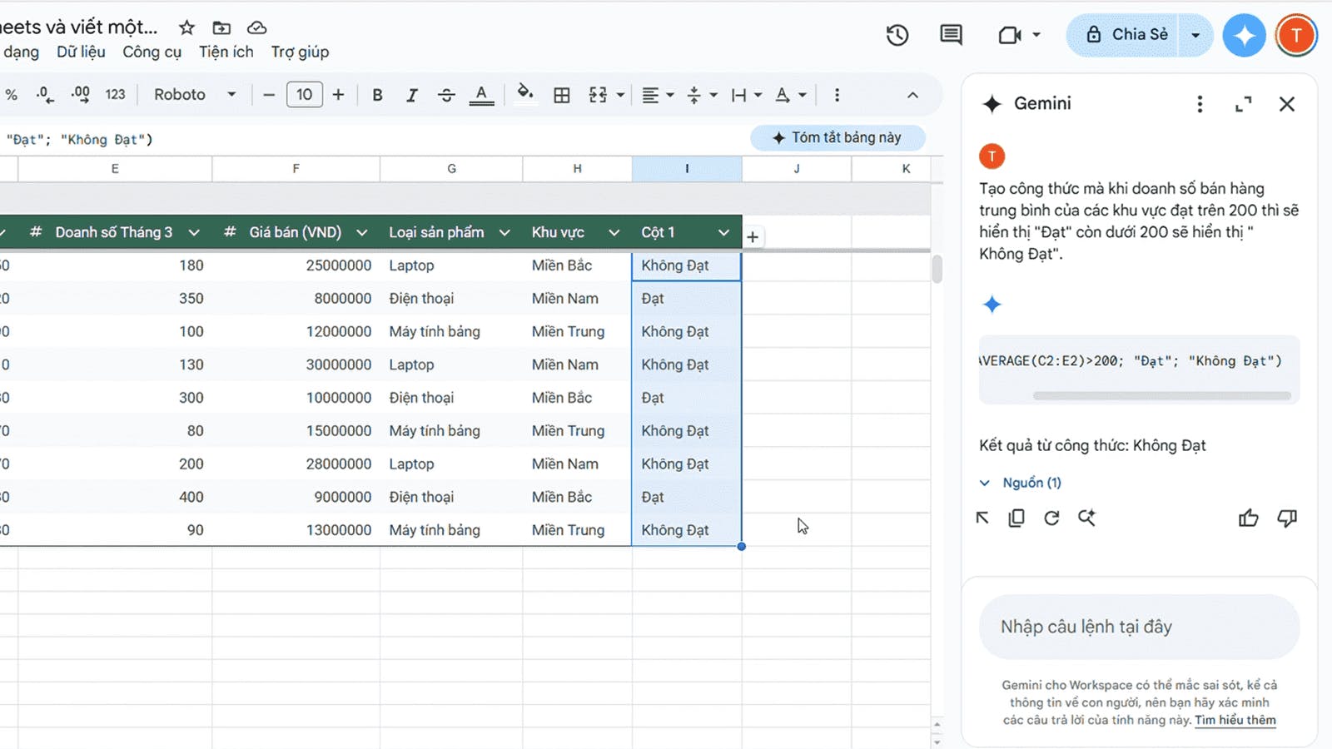This screenshot has width=1332, height=749.
Task: Expand the Nguồn (1) sources section
Action: 1021,483
